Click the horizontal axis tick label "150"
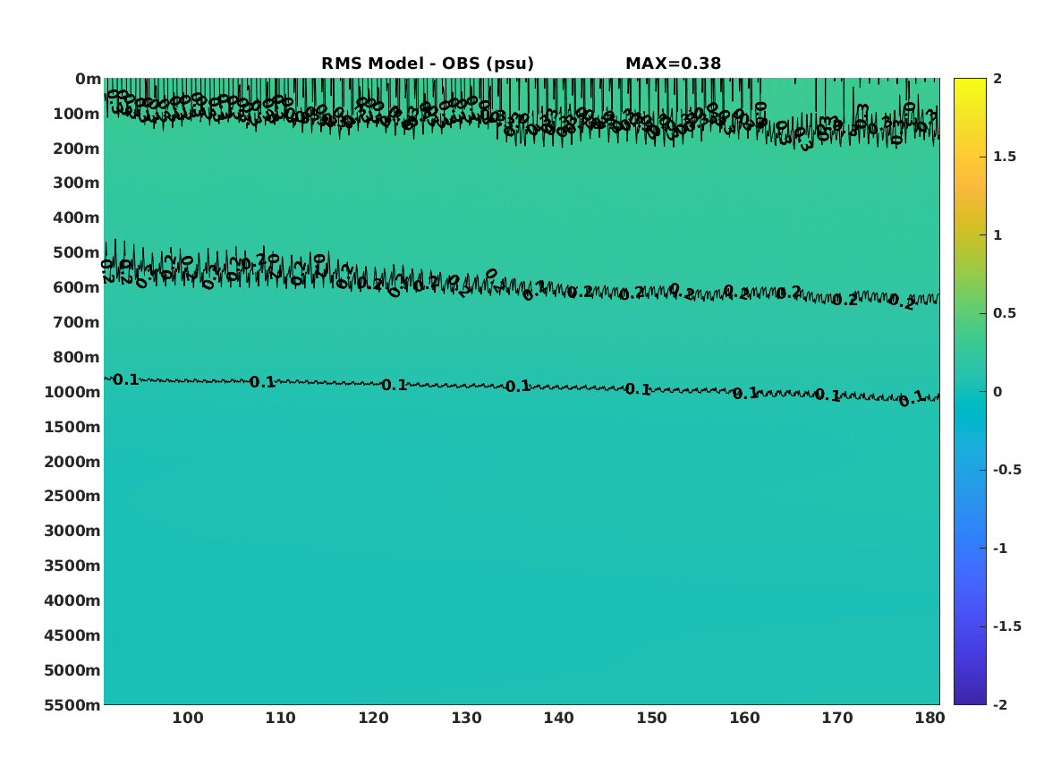Viewport: 1044px width, 783px height. (651, 718)
